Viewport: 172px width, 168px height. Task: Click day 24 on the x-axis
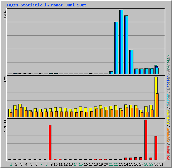(x=126, y=164)
